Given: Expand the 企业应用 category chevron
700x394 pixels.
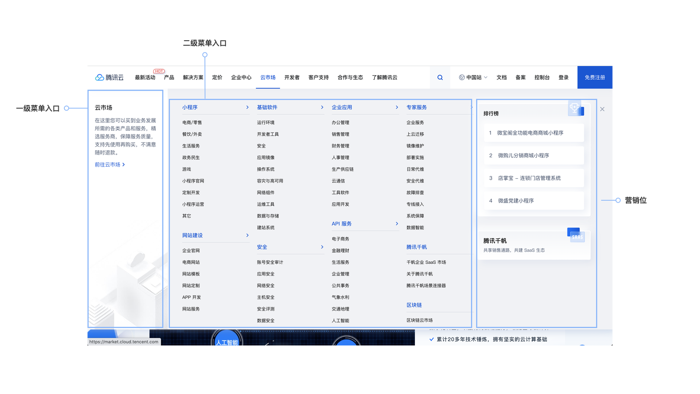Looking at the screenshot, I should pos(397,107).
